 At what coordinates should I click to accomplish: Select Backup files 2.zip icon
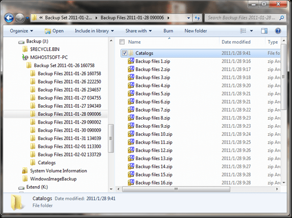coord(131,69)
